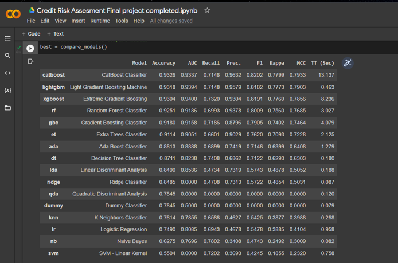Run the compare_models cell with play button
398x263 pixels.
pyautogui.click(x=30, y=48)
